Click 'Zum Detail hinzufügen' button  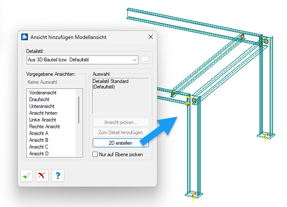121,132
